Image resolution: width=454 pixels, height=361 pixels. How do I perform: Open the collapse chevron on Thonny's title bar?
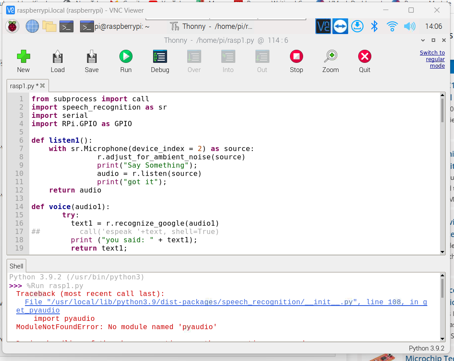(x=423, y=40)
